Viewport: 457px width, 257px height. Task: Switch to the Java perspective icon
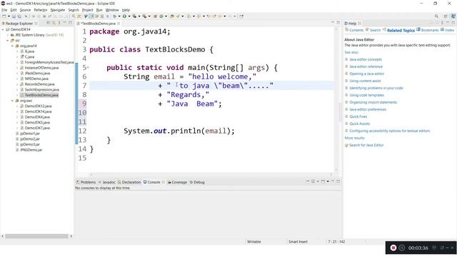(x=453, y=16)
